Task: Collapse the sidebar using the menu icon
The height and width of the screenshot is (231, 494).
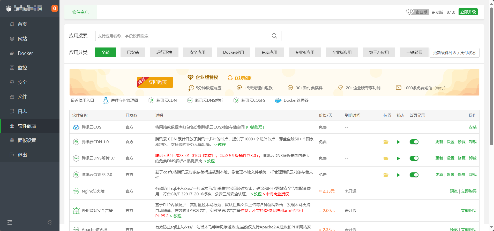Action: point(10,222)
